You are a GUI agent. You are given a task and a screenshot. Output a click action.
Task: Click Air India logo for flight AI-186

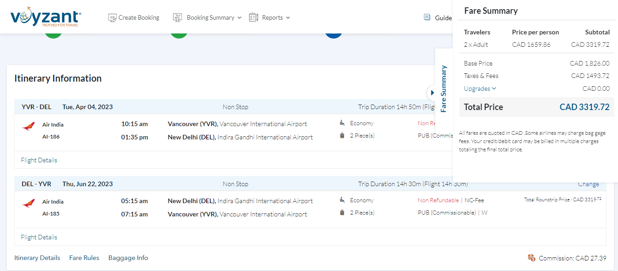point(29,127)
